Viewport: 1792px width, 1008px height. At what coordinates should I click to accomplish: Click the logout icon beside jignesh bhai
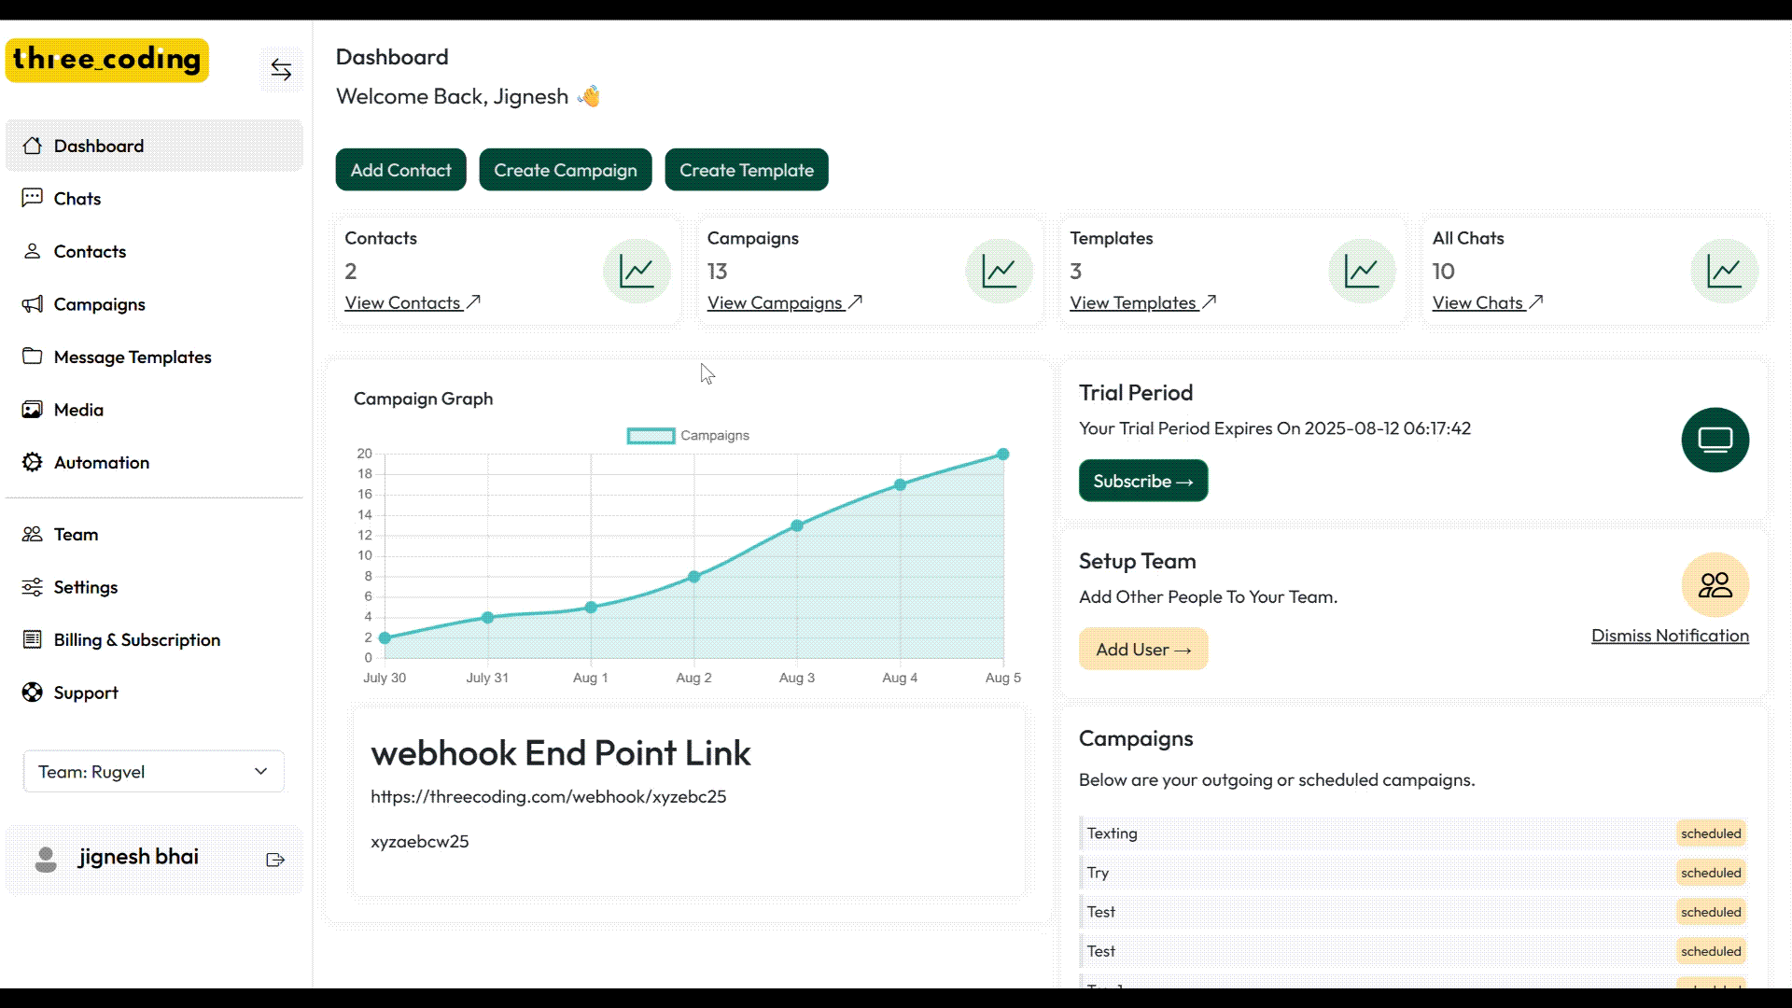coord(275,860)
